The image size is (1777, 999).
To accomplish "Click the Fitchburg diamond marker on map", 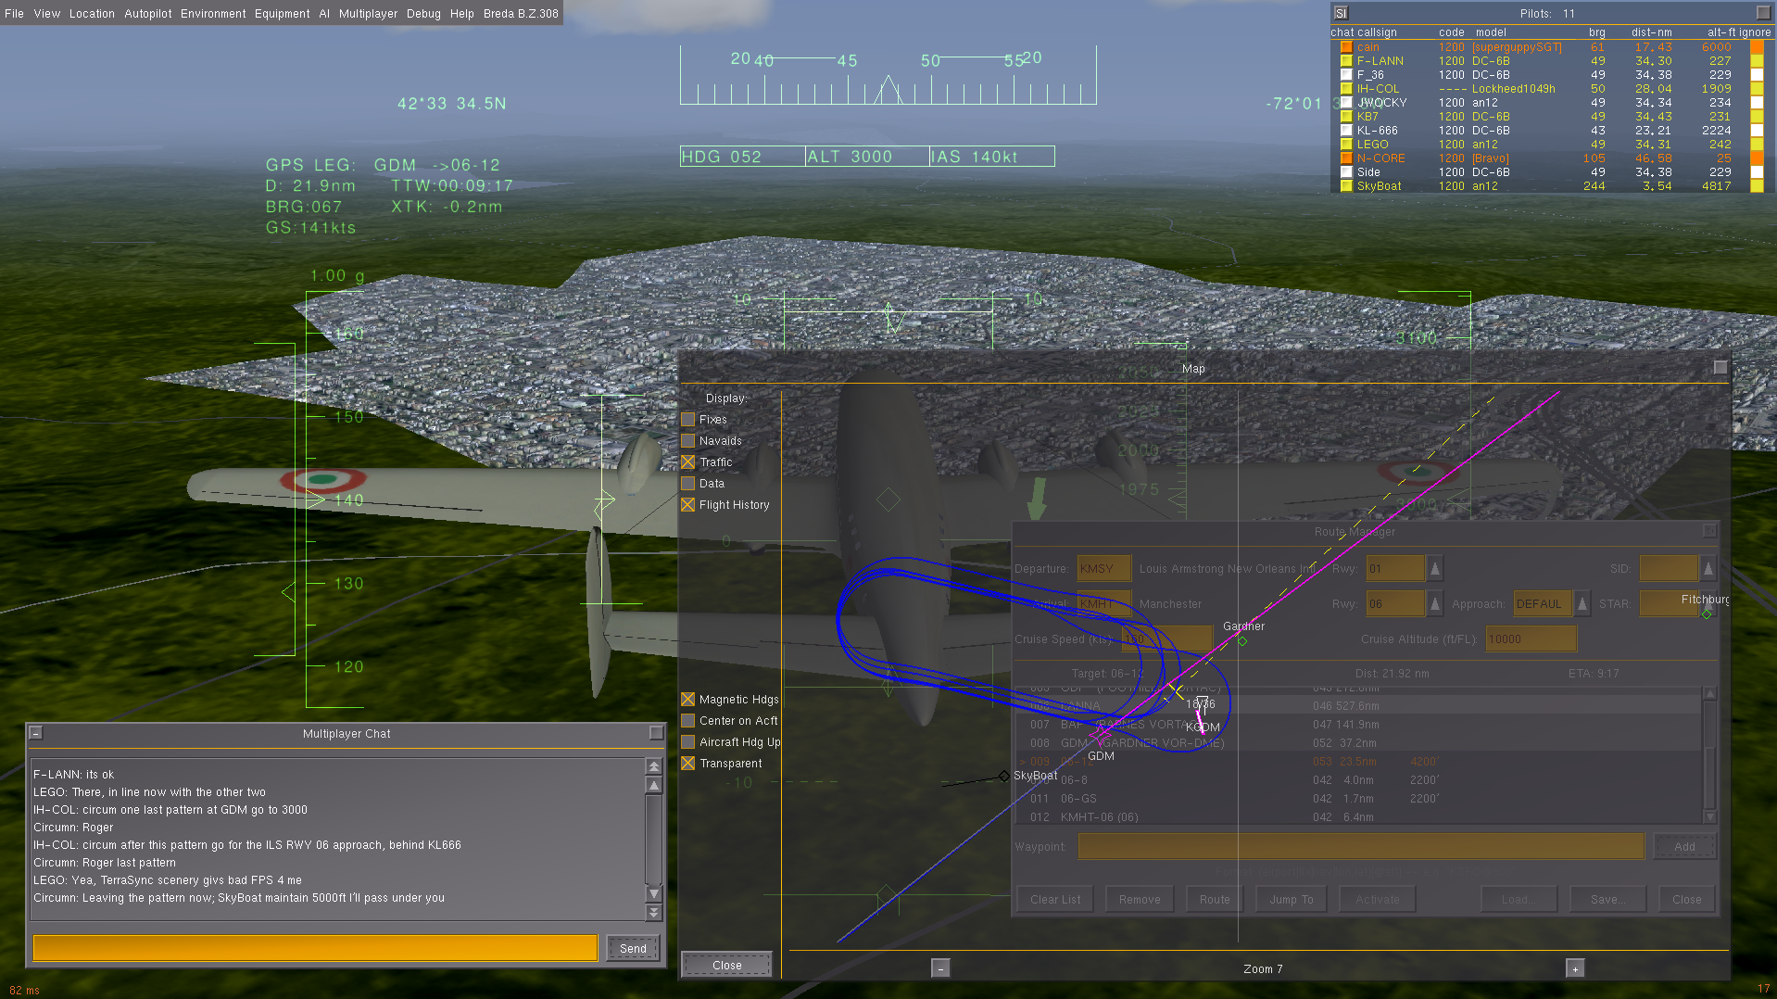I will pyautogui.click(x=1707, y=614).
